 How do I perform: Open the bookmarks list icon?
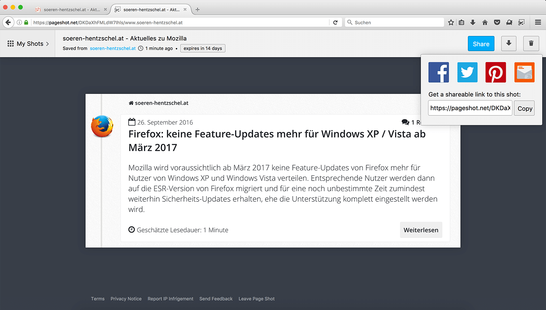461,22
